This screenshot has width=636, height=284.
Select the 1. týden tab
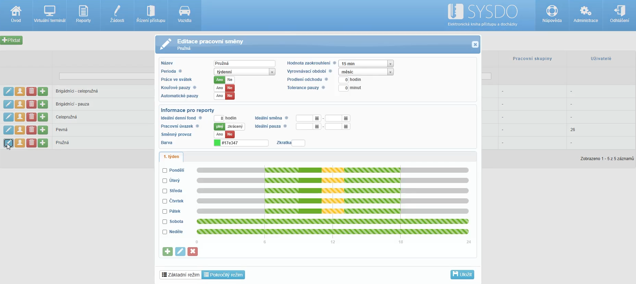pyautogui.click(x=171, y=157)
